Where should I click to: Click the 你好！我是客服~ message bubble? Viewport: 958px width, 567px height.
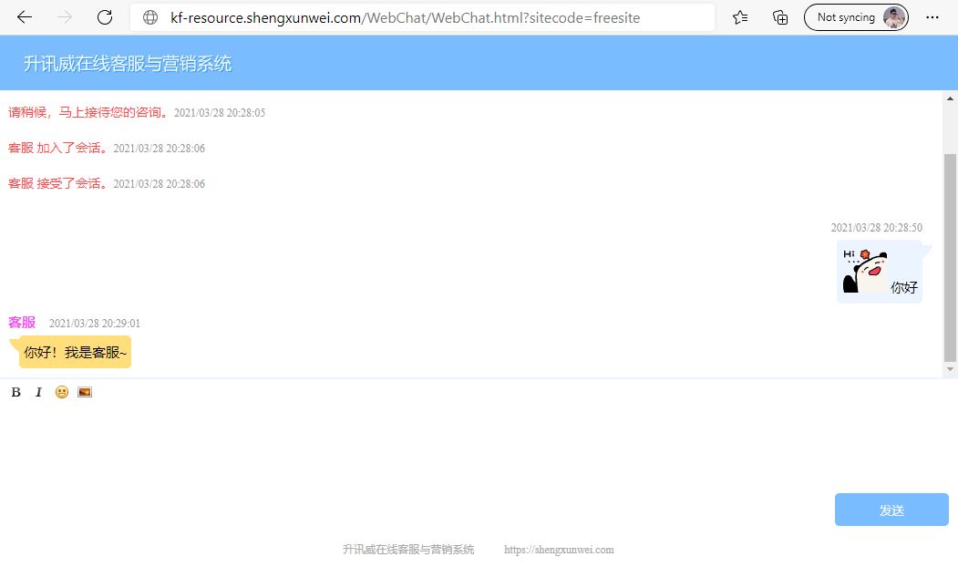point(76,352)
